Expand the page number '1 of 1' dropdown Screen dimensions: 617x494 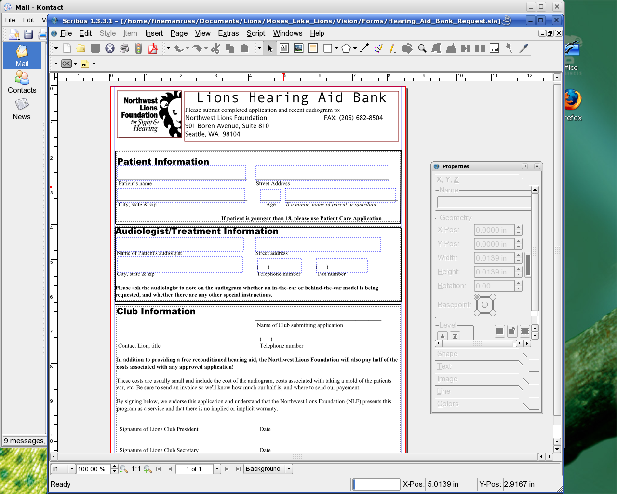point(217,469)
